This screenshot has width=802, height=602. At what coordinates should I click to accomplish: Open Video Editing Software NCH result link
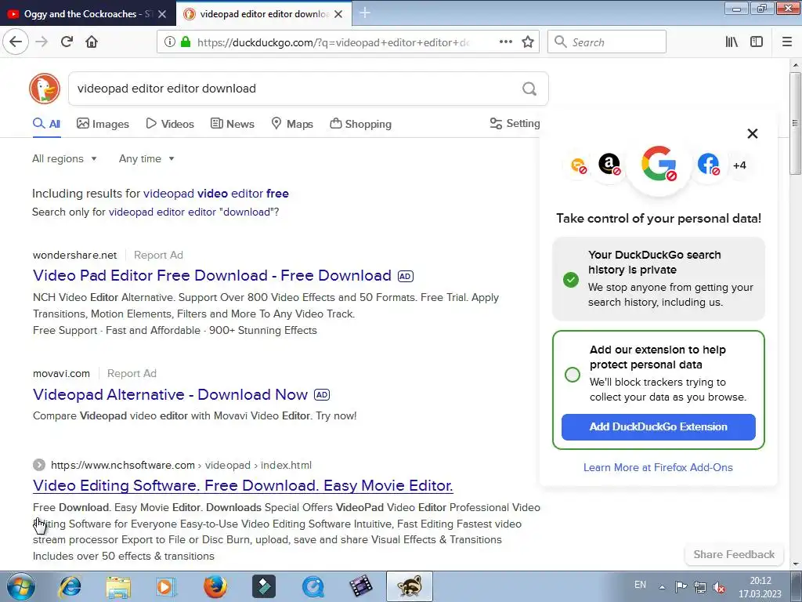243,485
